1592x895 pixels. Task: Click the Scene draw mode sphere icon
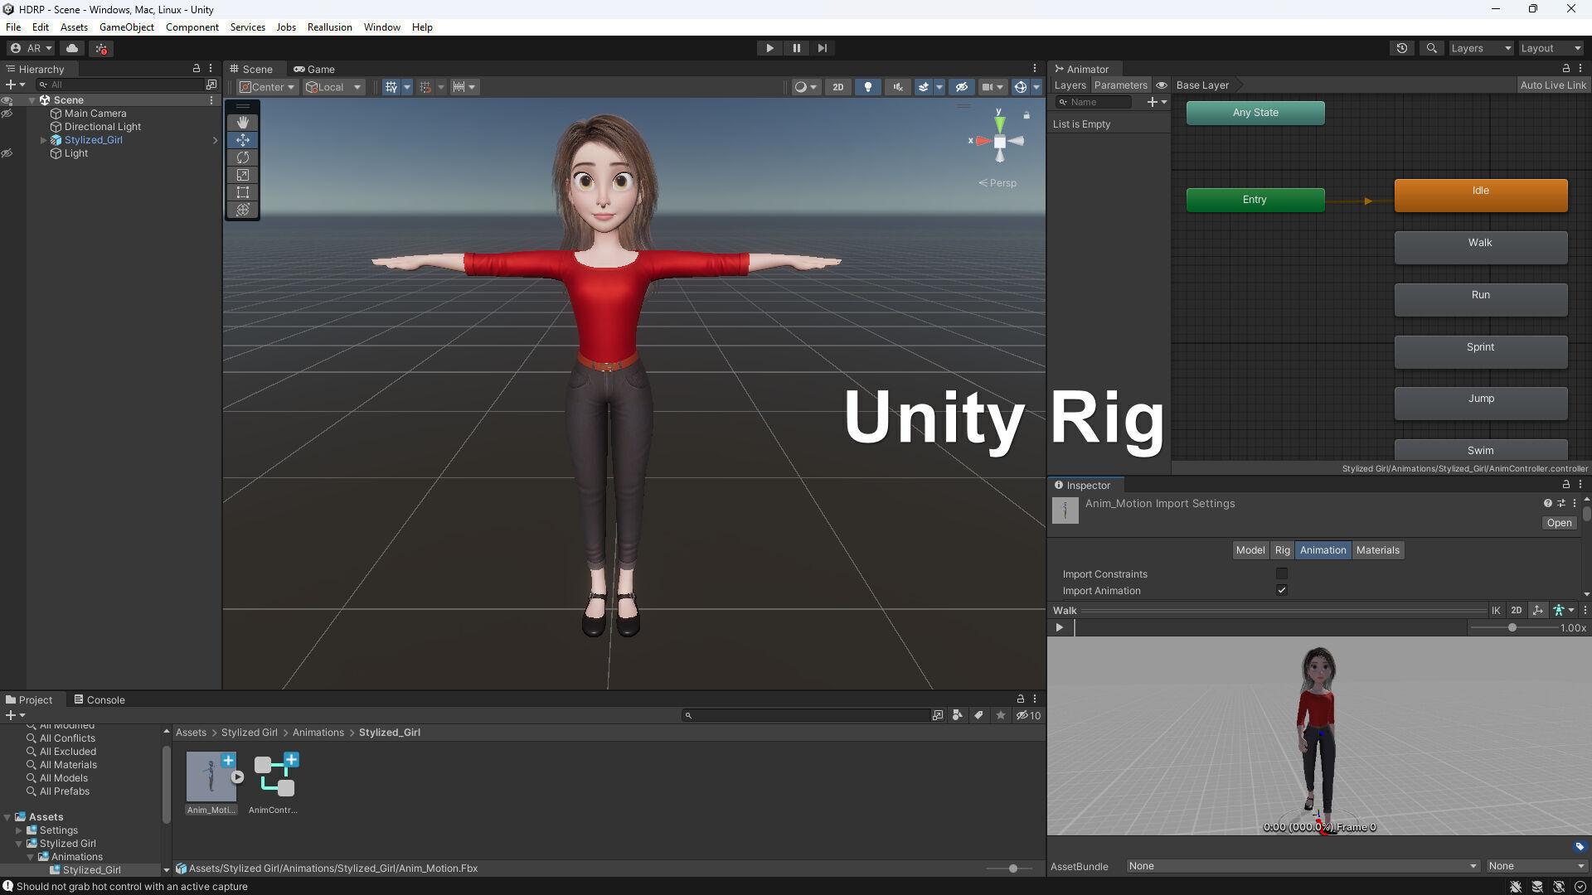[800, 87]
